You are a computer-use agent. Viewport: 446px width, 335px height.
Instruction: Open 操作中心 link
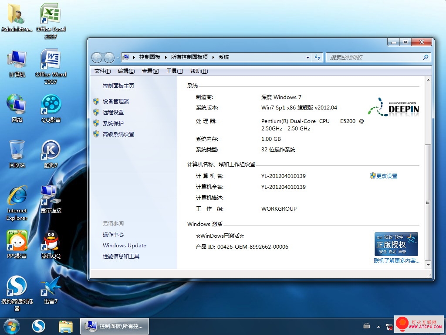pyautogui.click(x=113, y=234)
